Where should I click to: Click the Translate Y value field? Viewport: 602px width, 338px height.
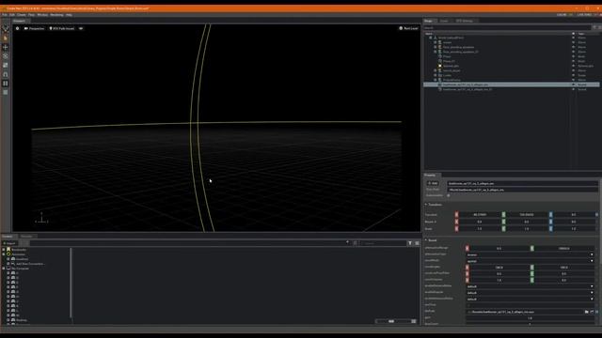(x=527, y=215)
